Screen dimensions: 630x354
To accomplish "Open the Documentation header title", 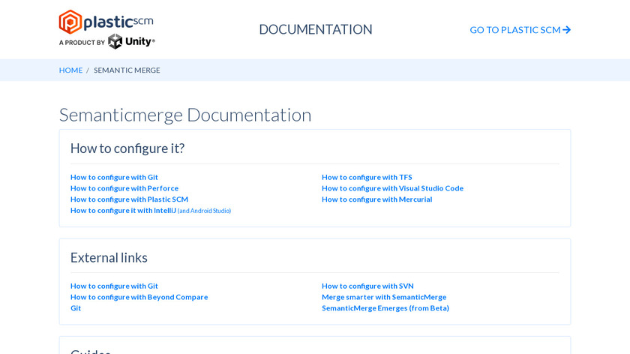I will click(x=315, y=29).
